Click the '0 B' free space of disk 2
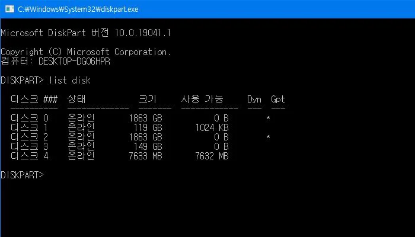Screen dimensions: 415x237 pyautogui.click(x=221, y=137)
